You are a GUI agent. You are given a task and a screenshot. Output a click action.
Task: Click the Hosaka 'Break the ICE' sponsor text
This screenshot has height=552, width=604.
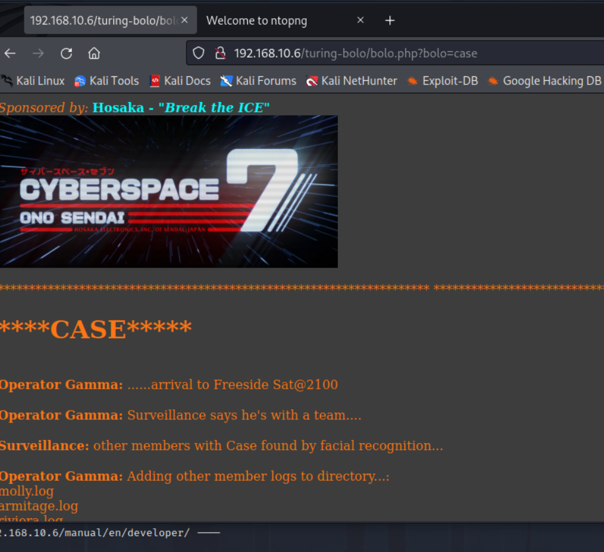tap(181, 108)
